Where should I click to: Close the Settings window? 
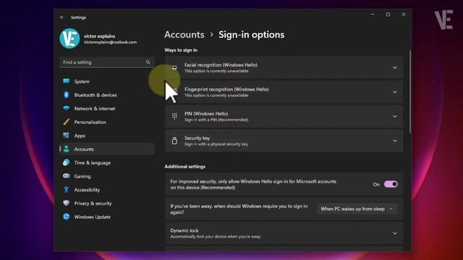pyautogui.click(x=404, y=14)
